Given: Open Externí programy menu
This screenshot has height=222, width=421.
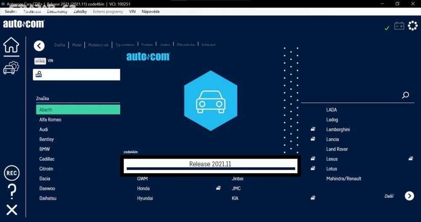Looking at the screenshot, I should click(x=108, y=11).
